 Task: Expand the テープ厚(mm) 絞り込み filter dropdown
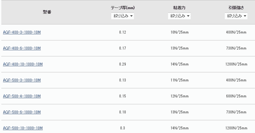(122, 16)
